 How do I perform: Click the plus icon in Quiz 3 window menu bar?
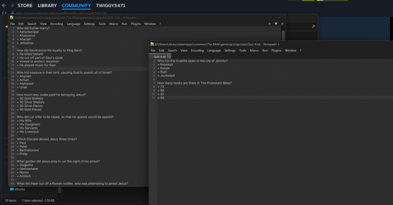point(269,24)
